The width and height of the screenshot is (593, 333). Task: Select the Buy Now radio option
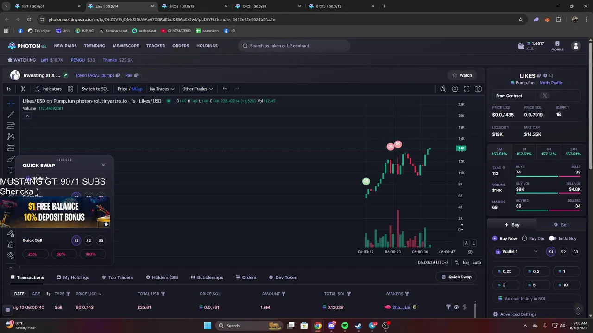click(x=505, y=239)
